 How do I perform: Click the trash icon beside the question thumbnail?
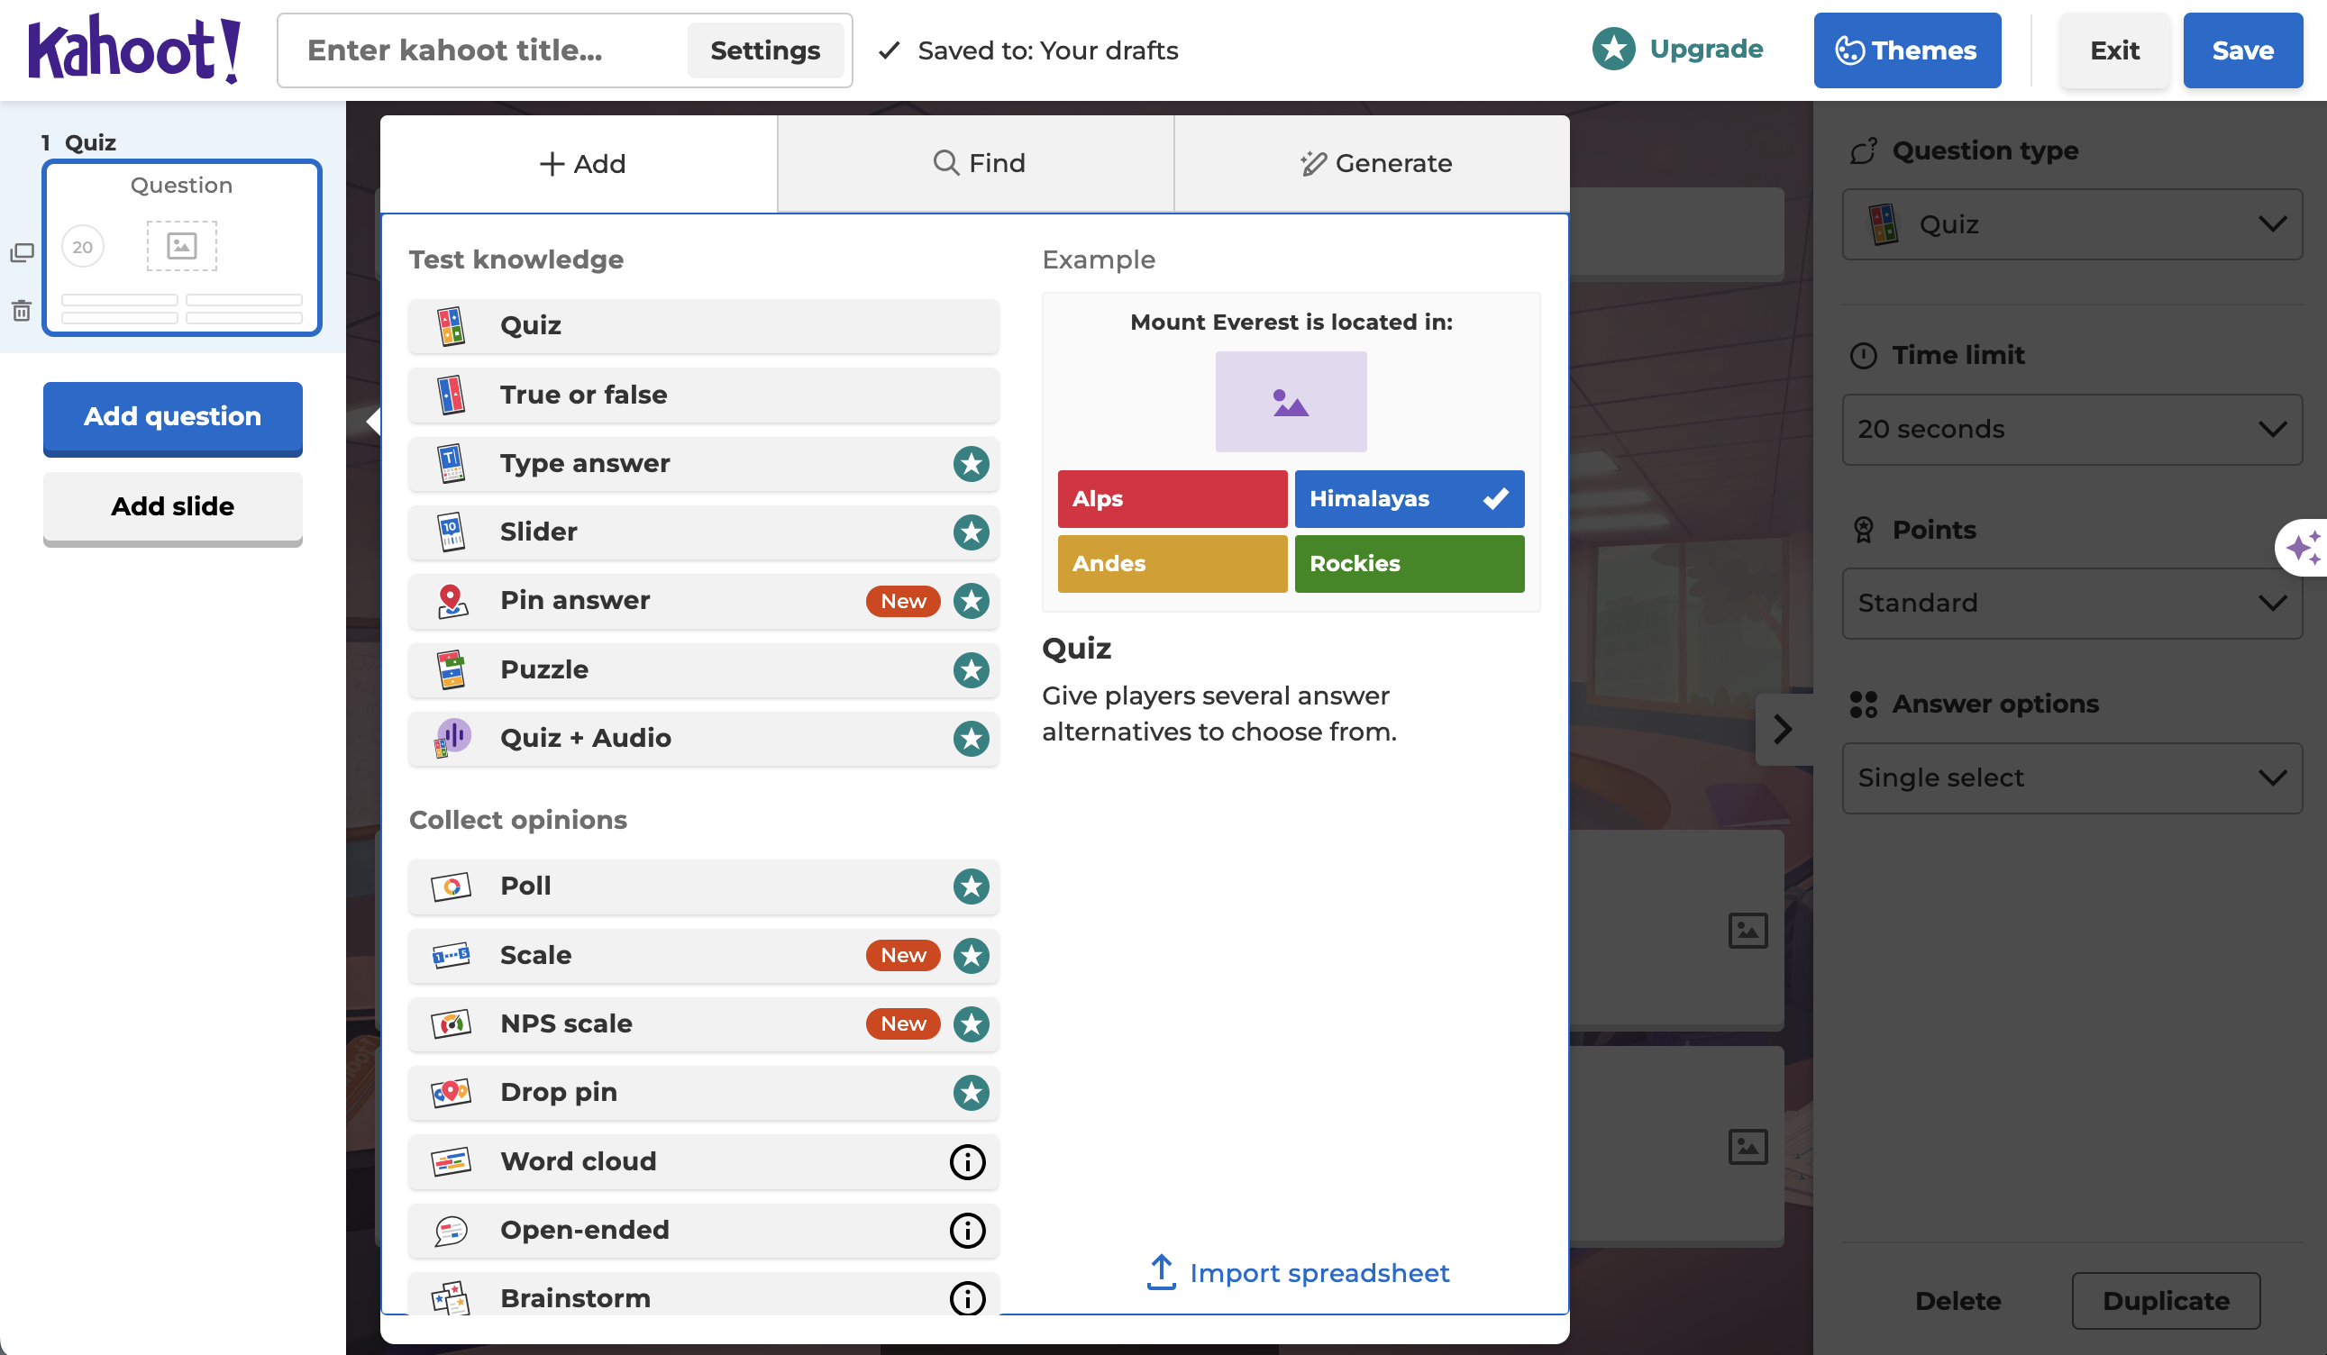[x=23, y=311]
